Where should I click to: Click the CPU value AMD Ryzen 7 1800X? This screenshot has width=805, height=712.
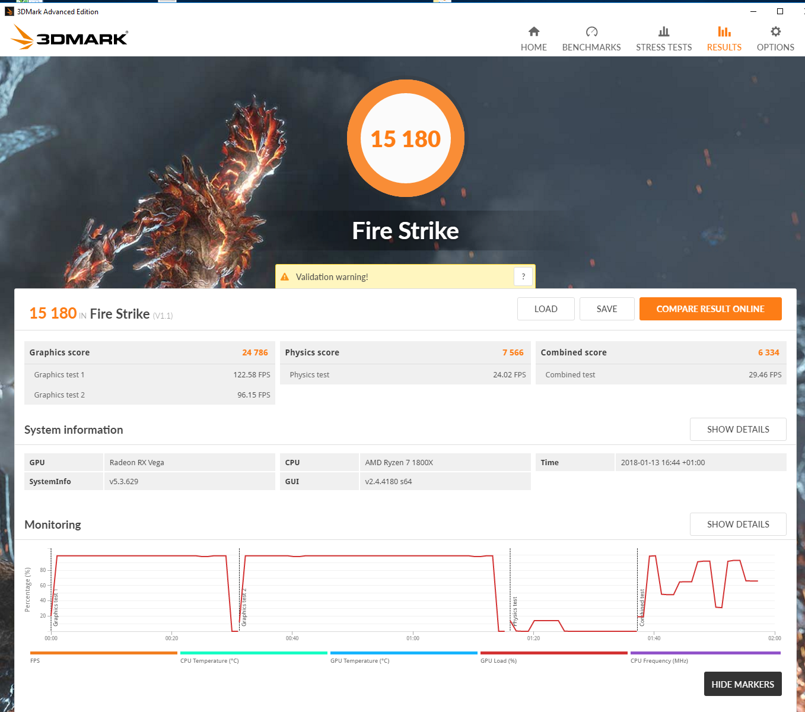click(x=399, y=463)
